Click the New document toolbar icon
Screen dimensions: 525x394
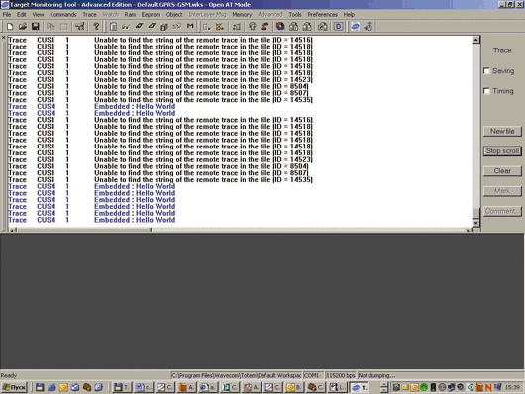point(10,26)
